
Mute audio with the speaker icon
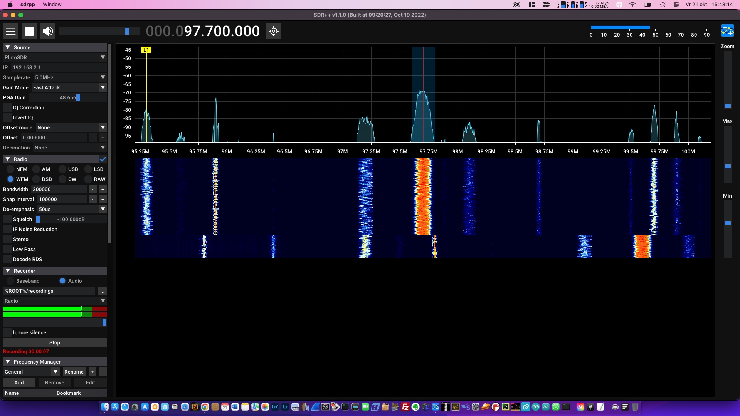[47, 31]
